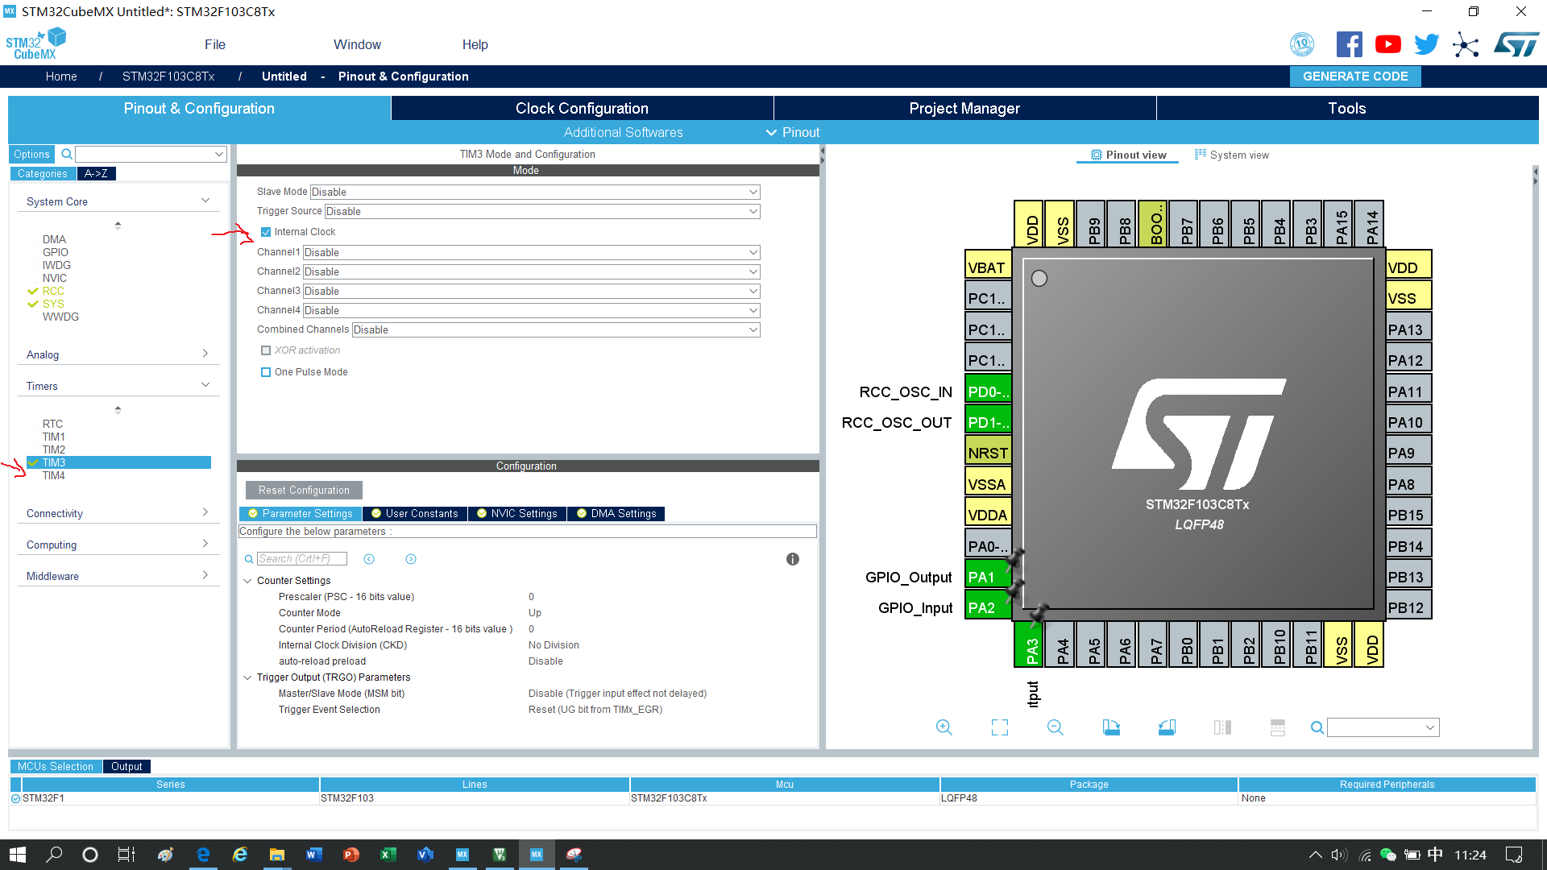Click the GENERATE CODE button
Image resolution: width=1547 pixels, height=870 pixels.
coord(1356,76)
